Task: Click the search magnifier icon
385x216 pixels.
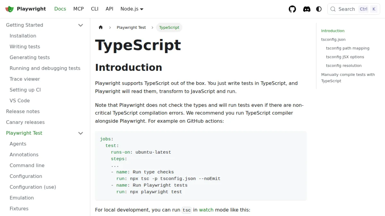Action: pyautogui.click(x=333, y=9)
